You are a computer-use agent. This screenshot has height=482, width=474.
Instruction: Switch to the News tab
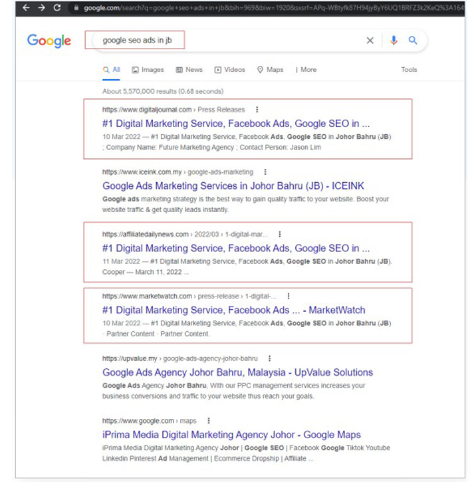point(189,70)
